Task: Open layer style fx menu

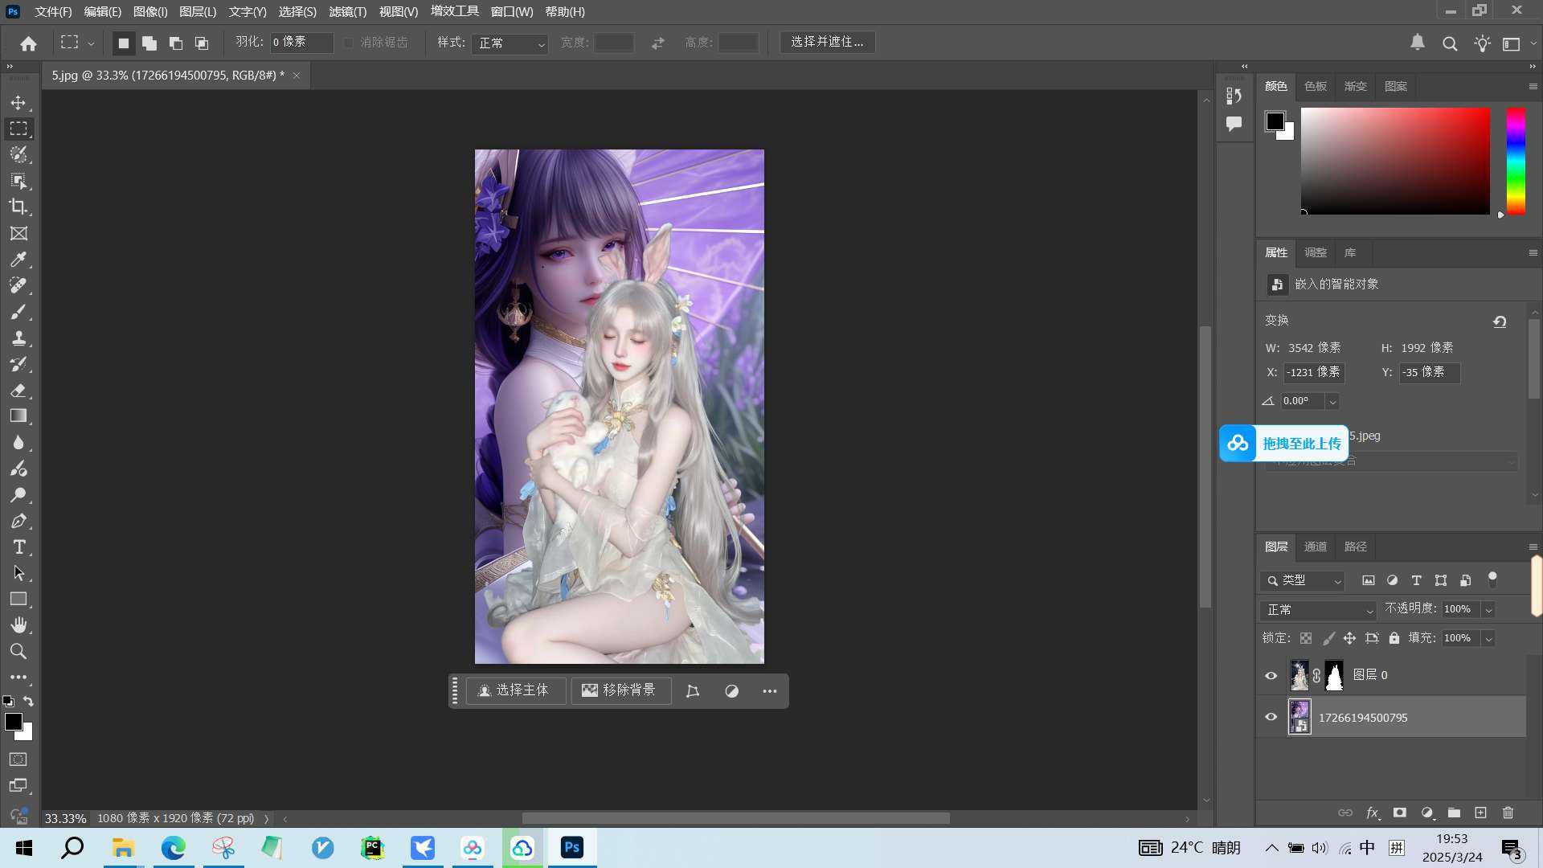Action: click(x=1373, y=813)
